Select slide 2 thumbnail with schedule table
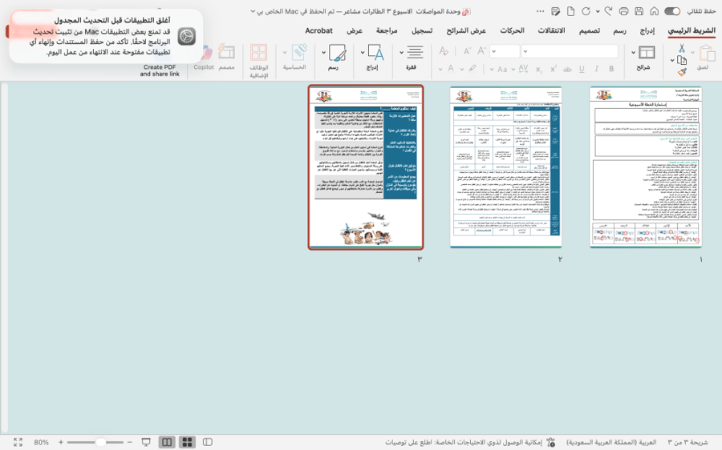Screen dimensions: 722x450 pos(505,167)
